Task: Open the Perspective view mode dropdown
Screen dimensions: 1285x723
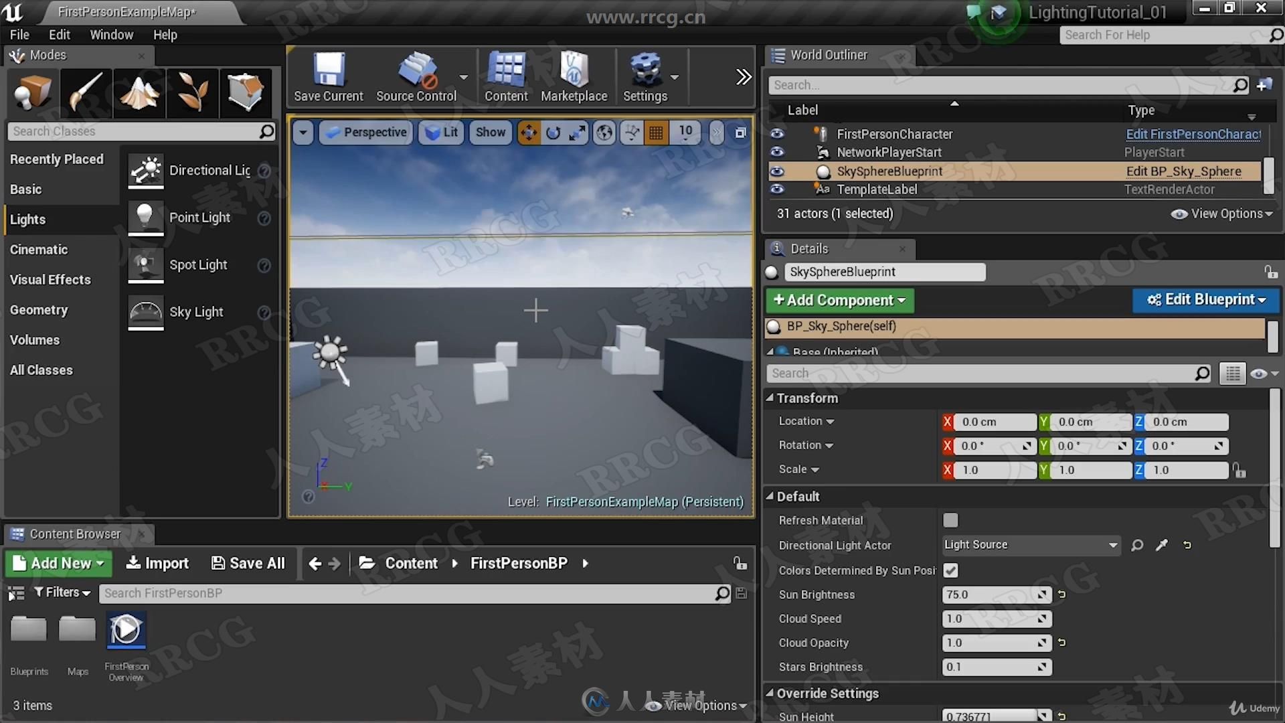Action: pos(366,133)
